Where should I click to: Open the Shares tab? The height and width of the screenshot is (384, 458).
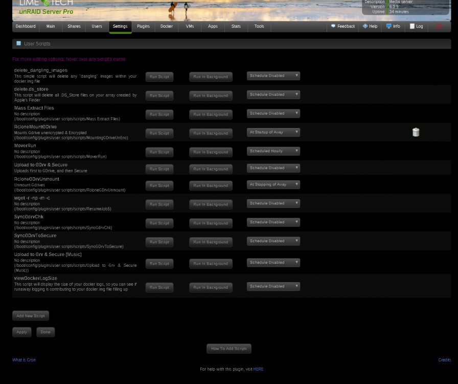[74, 26]
